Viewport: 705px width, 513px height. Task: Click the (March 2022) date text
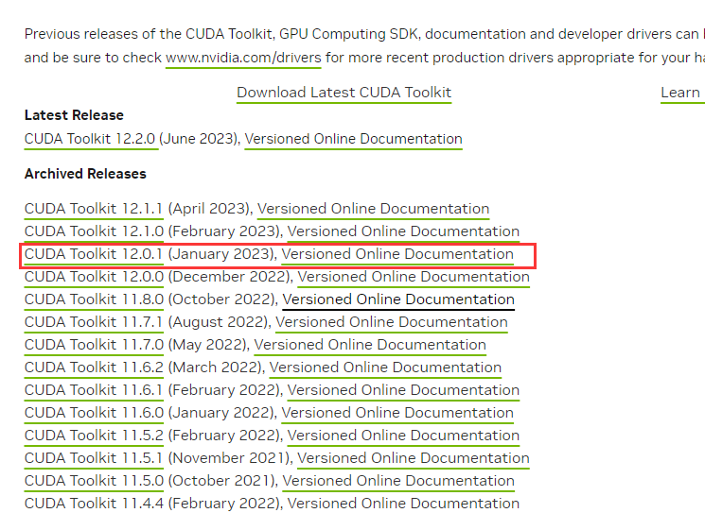[x=217, y=368]
